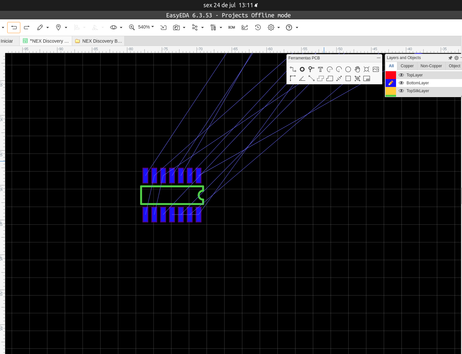Image resolution: width=462 pixels, height=354 pixels.
Task: Open the BOM report
Action: (232, 28)
